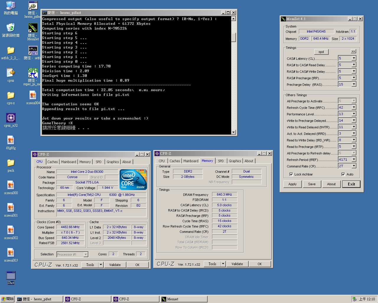This screenshot has height=303, width=378.
Task: Click the pifast console scrollbar thumb
Action: (x=233, y=38)
